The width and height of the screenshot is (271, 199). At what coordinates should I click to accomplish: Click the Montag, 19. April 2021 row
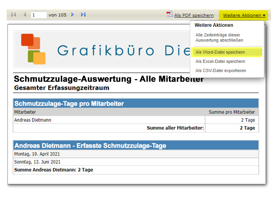(136, 154)
